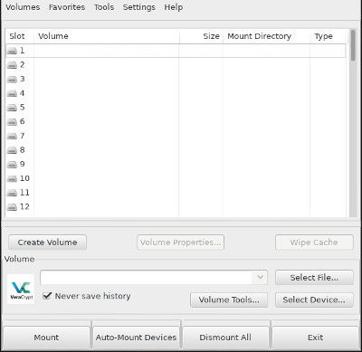Select the drive icon for slot 5
Viewport: 362px width, 352px height.
12,108
